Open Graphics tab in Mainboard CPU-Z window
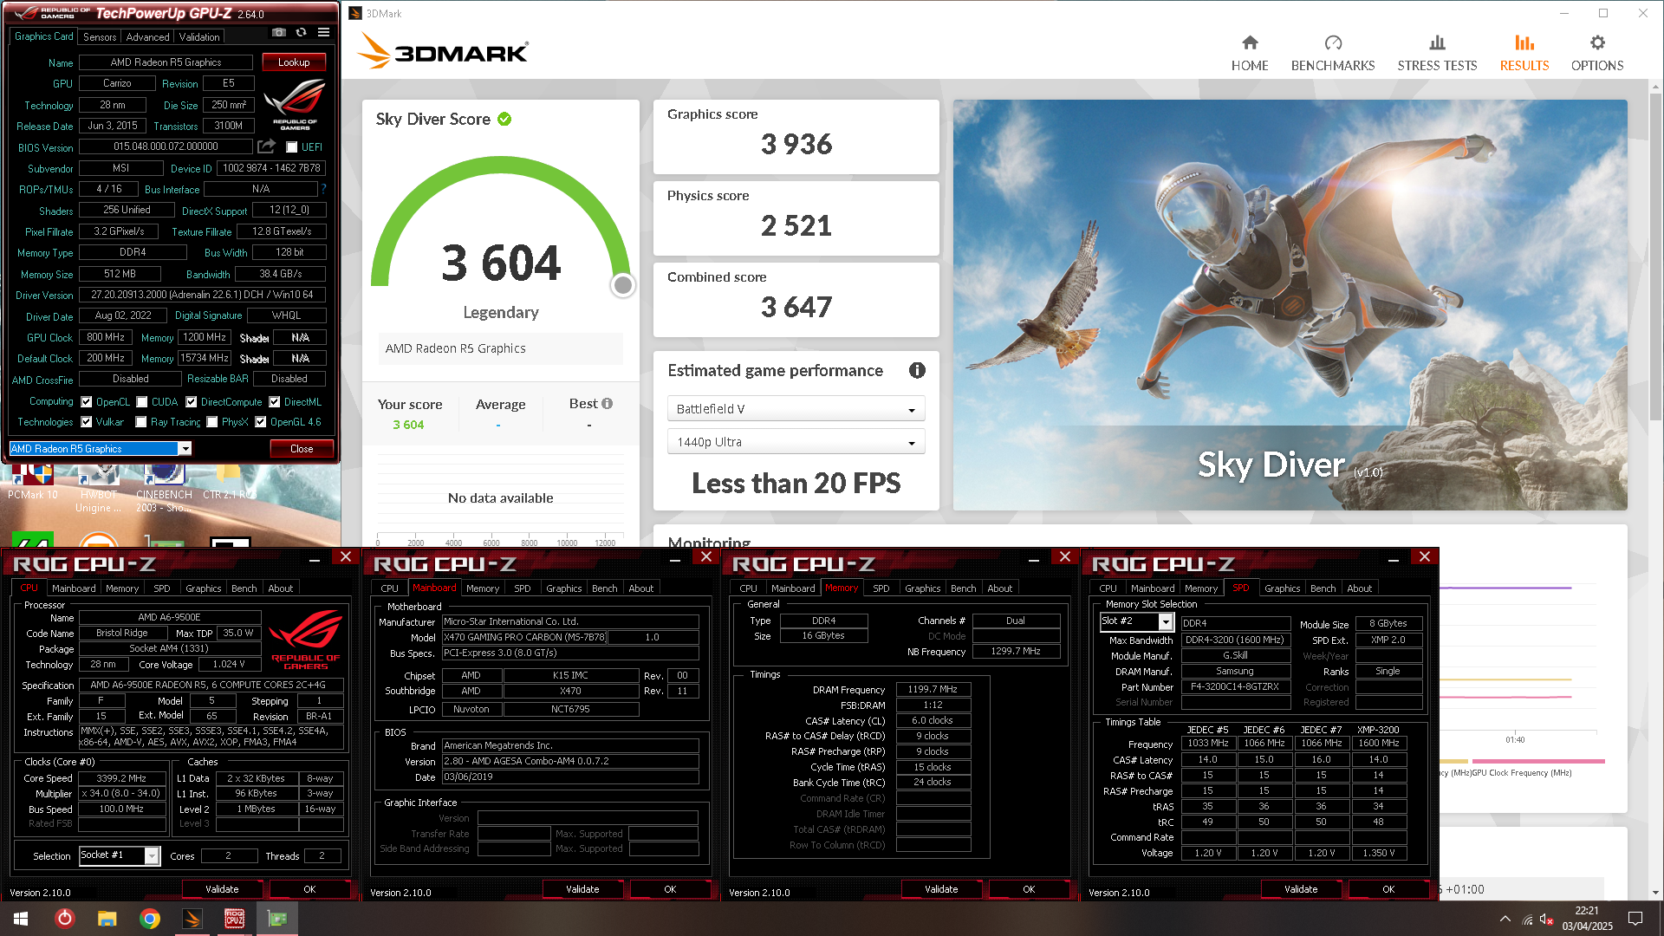The image size is (1664, 936). tap(563, 588)
